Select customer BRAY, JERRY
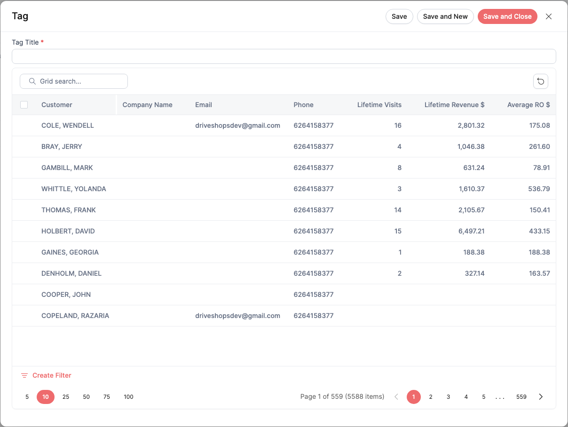The image size is (568, 427). (x=62, y=147)
